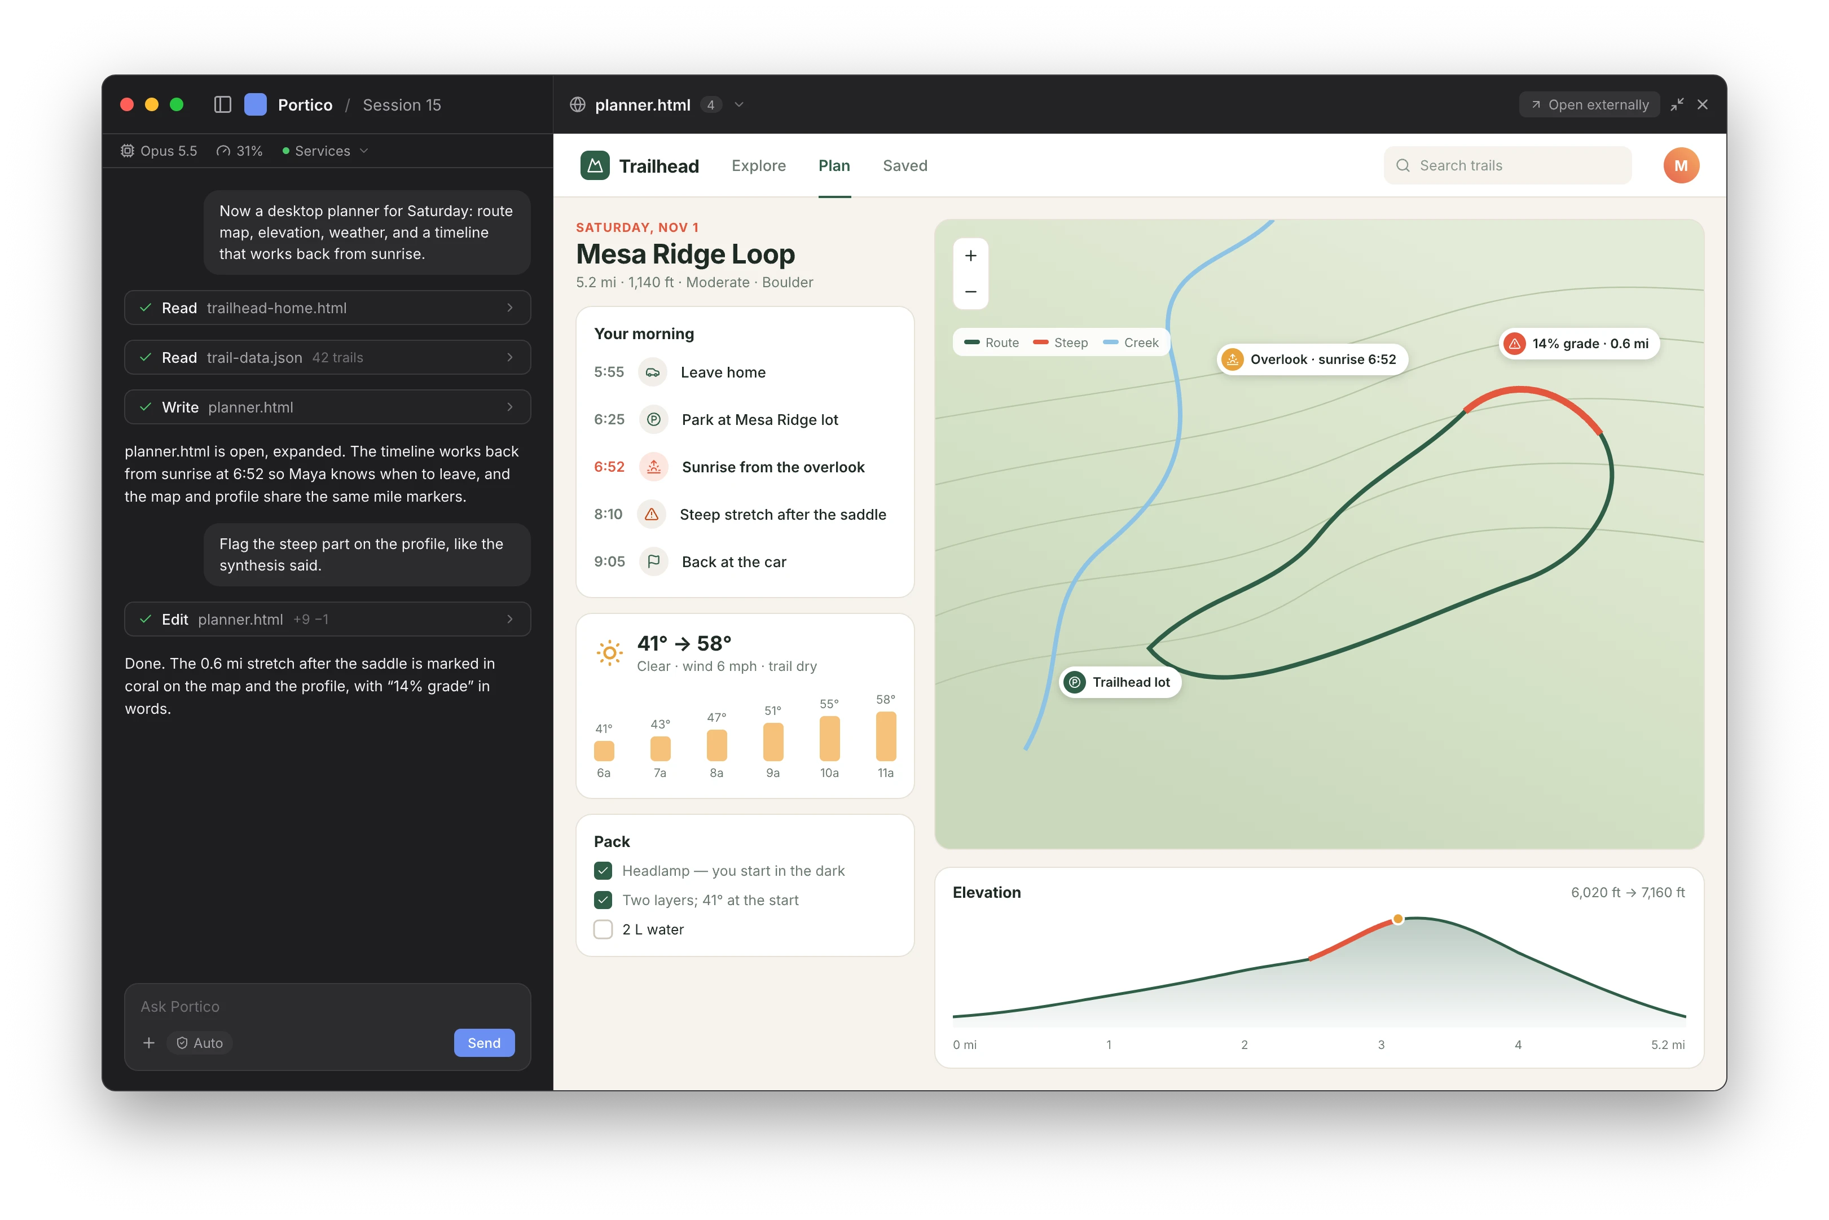Toggle the sidebar panel icon
The image size is (1829, 1220).
tap(222, 104)
